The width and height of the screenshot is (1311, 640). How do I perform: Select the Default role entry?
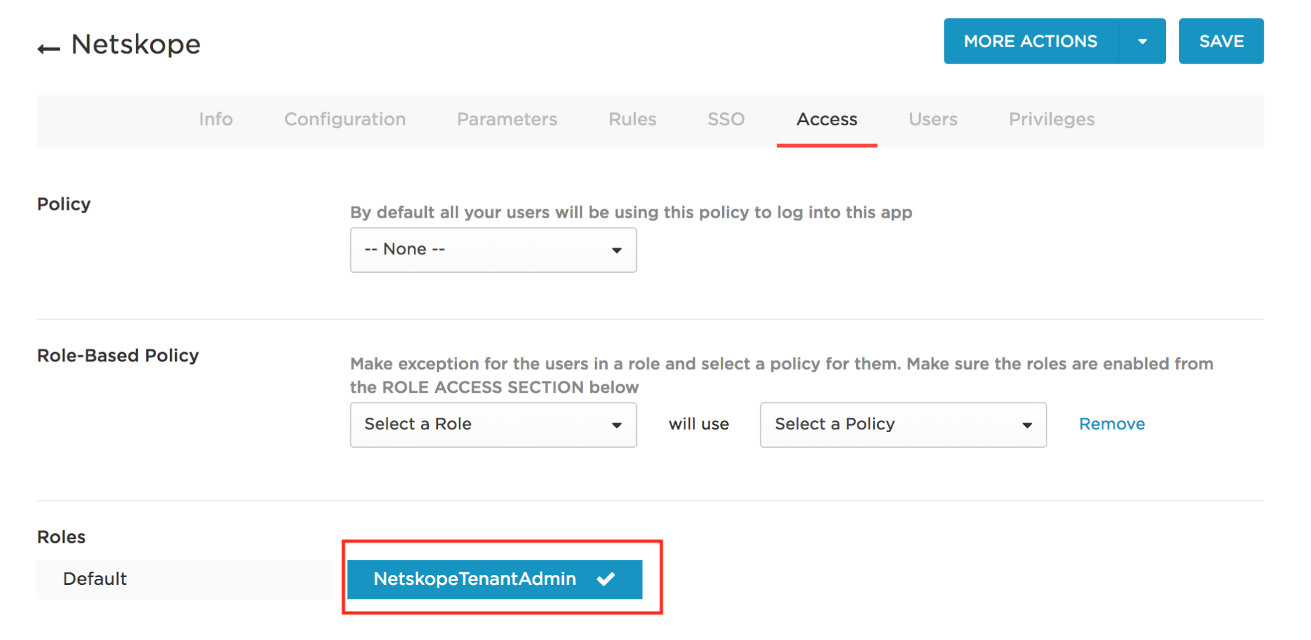click(184, 579)
